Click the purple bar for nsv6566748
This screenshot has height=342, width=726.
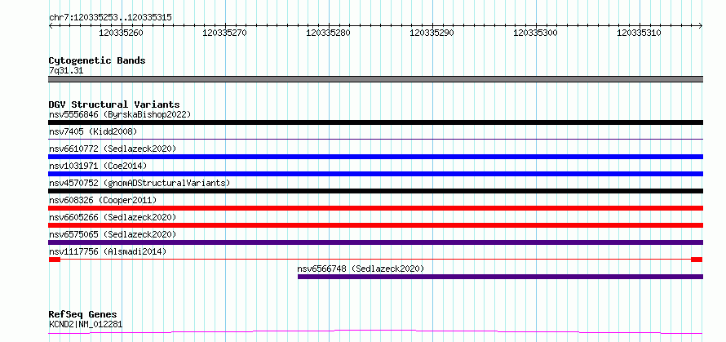(x=500, y=277)
